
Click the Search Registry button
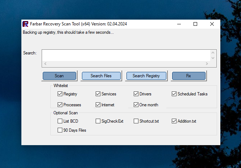(x=146, y=76)
